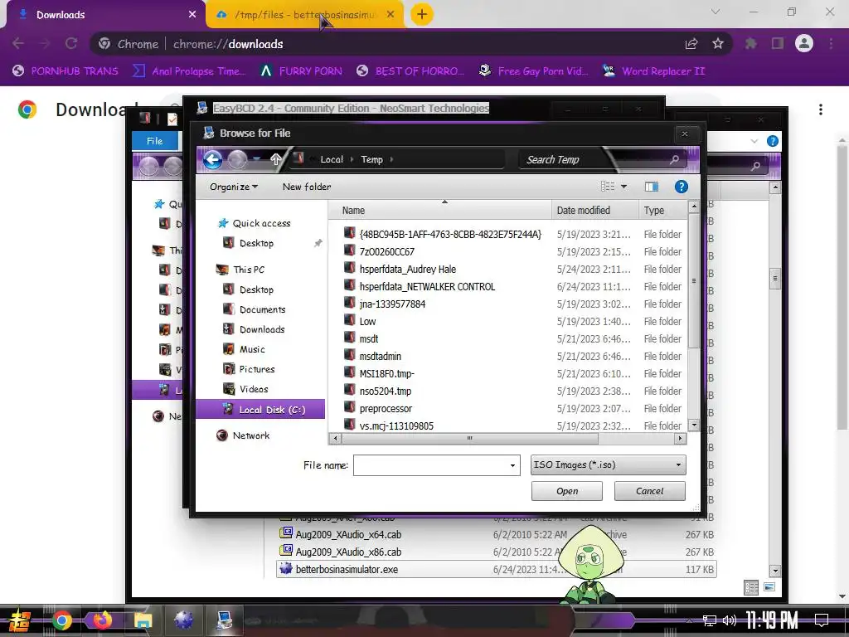This screenshot has height=637, width=849.
Task: Select hsperfdata_NETWALKER CONTROL folder
Action: 427,286
